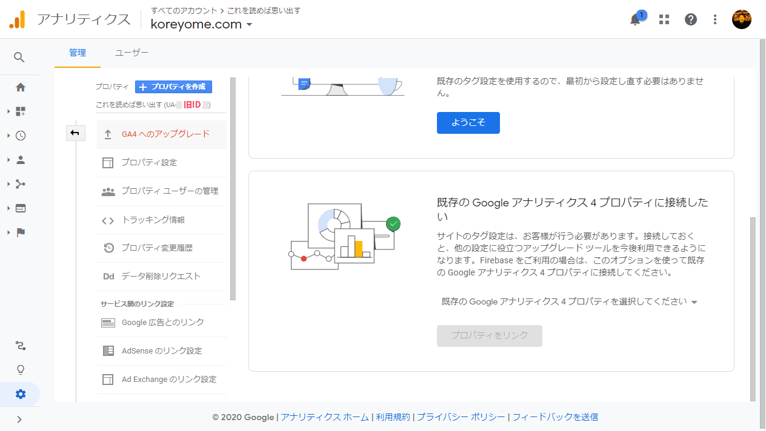
Task: Click the property column scrollbar
Action: click(x=233, y=189)
